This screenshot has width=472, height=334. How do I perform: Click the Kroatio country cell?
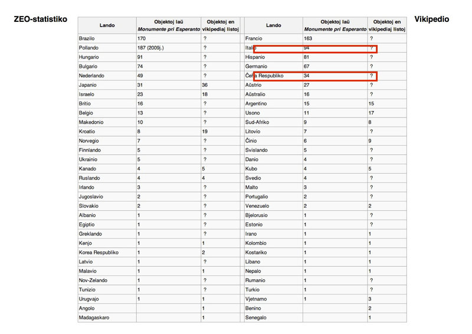pos(107,132)
